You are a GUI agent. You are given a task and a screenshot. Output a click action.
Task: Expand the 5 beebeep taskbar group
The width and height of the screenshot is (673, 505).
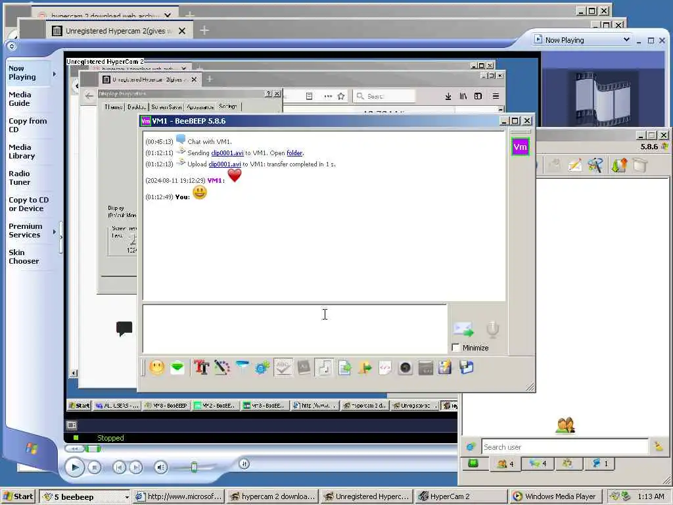pos(85,497)
